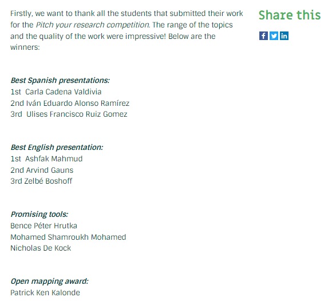Share the page on LinkedIn
The width and height of the screenshot is (328, 301).
coord(284,36)
